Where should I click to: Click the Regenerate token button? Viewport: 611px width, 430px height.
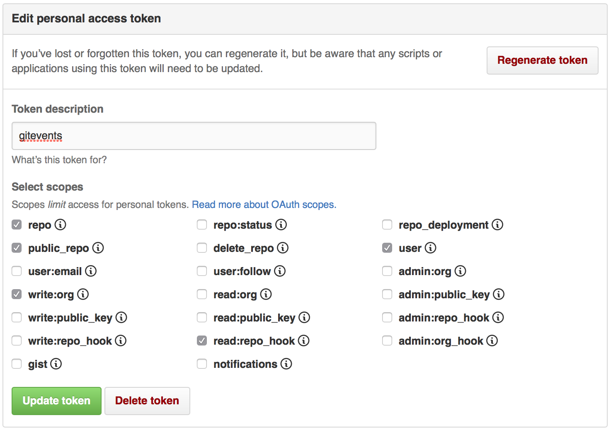[x=542, y=60]
